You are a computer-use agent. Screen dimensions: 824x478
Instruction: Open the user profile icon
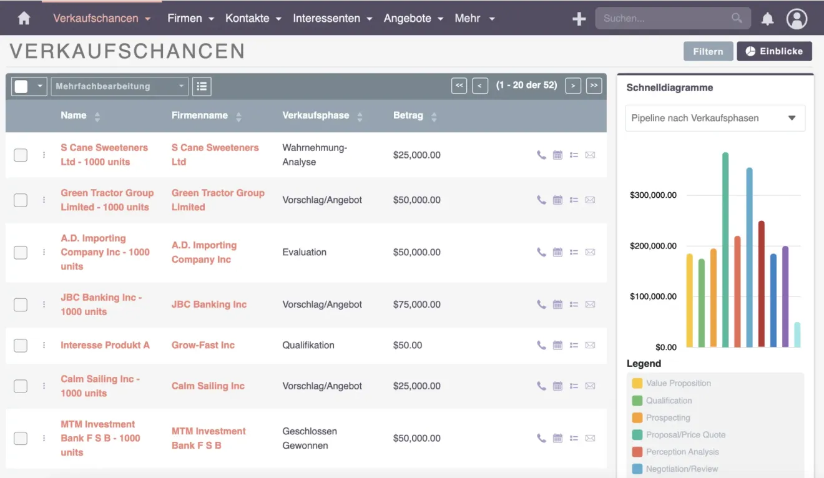[x=797, y=19]
